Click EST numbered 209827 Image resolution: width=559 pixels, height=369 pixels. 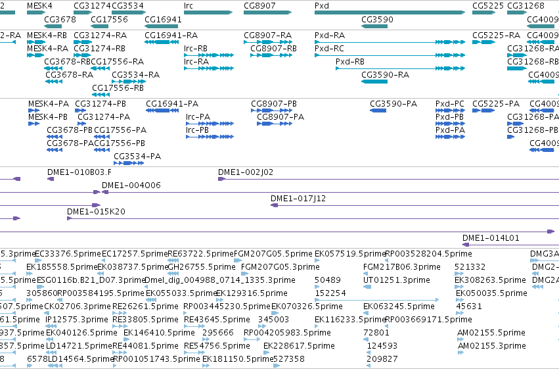point(382,359)
